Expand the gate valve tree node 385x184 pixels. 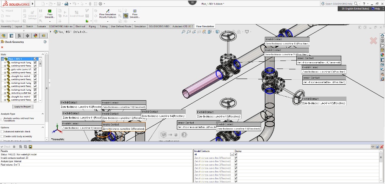click(x=5, y=69)
